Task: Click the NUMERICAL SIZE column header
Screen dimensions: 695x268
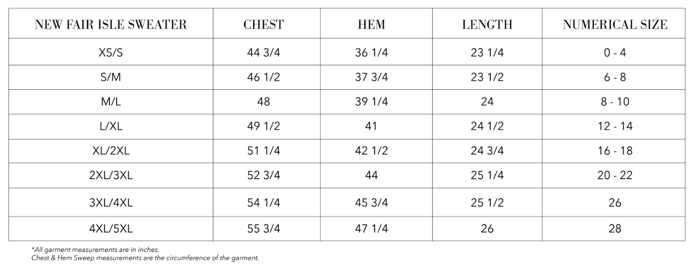Action: click(615, 25)
